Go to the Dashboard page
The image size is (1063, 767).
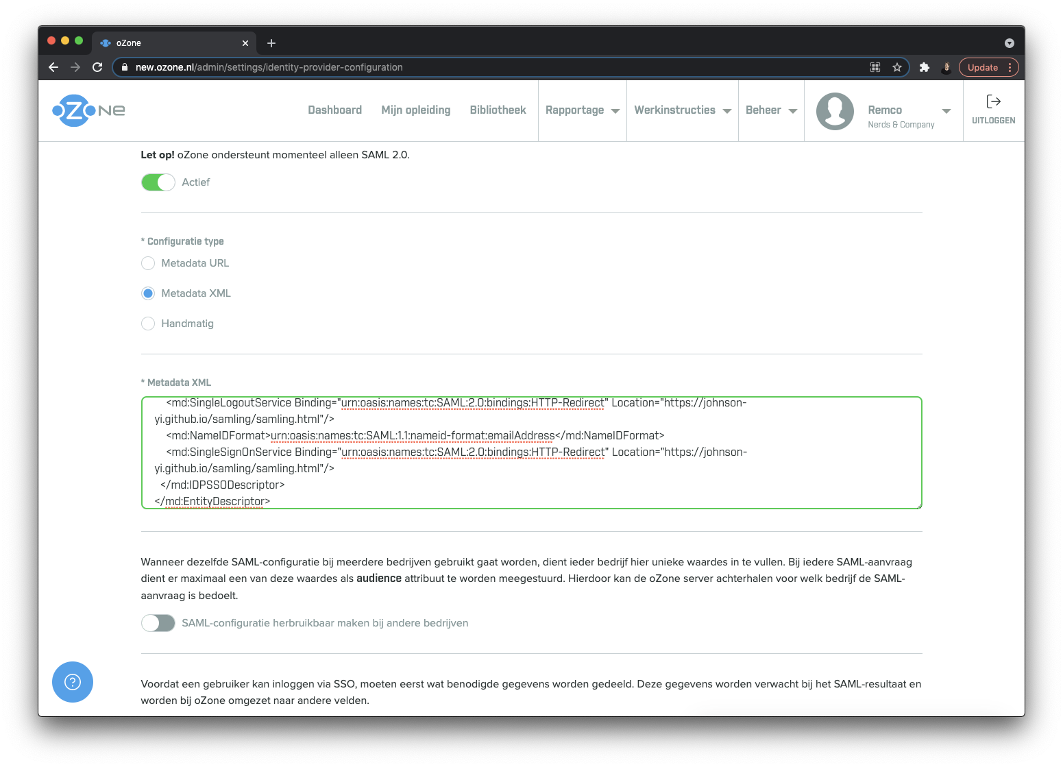pos(334,110)
